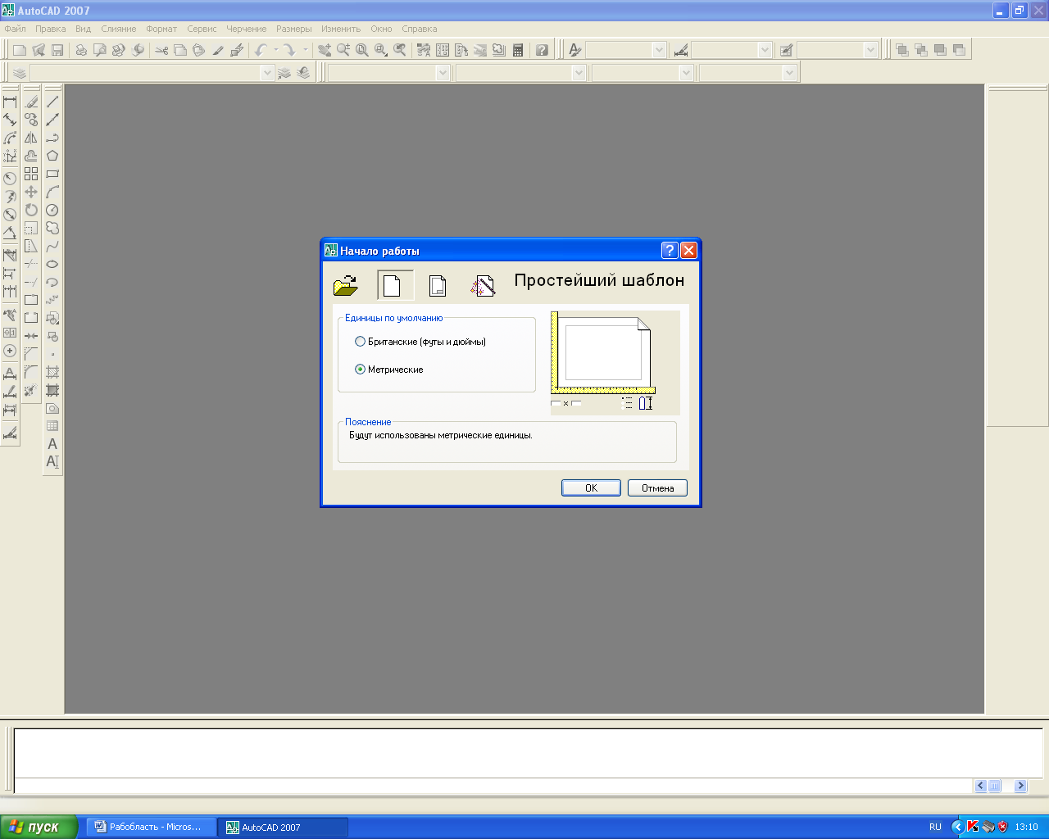Choose the Erase tool
Screen dimensions: 1049x839
tap(31, 102)
